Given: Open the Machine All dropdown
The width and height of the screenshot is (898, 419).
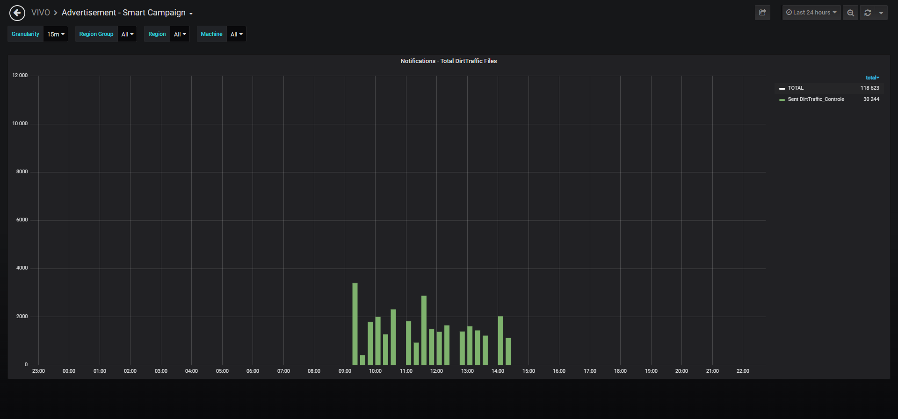Looking at the screenshot, I should point(236,34).
